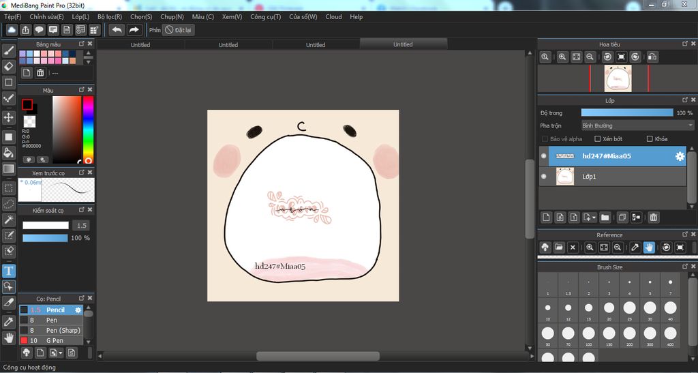Adjust the Độ trong opacity slider
The image size is (698, 373).
[627, 113]
